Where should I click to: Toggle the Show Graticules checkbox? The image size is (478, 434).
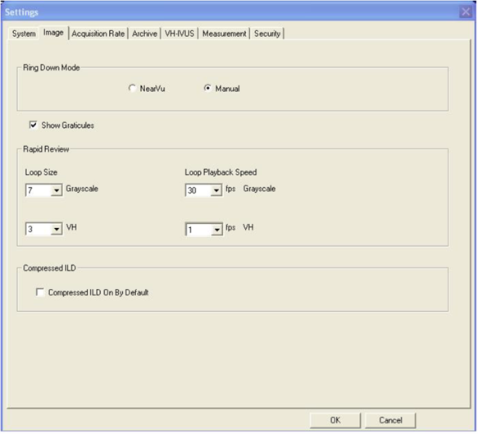click(33, 125)
